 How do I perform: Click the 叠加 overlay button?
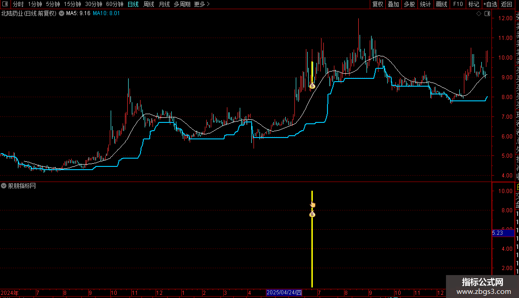pyautogui.click(x=393, y=4)
